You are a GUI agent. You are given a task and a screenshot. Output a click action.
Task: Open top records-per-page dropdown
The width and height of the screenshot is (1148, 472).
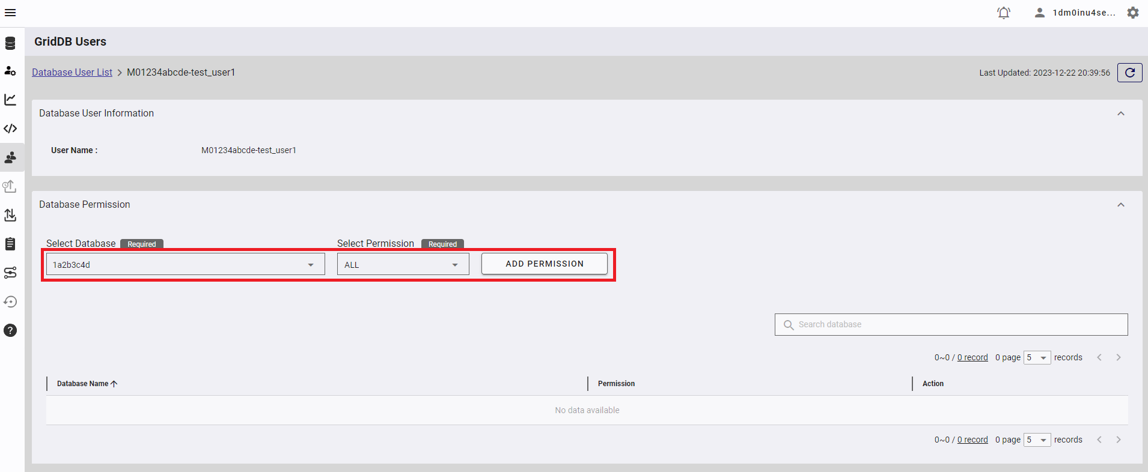pyautogui.click(x=1037, y=358)
